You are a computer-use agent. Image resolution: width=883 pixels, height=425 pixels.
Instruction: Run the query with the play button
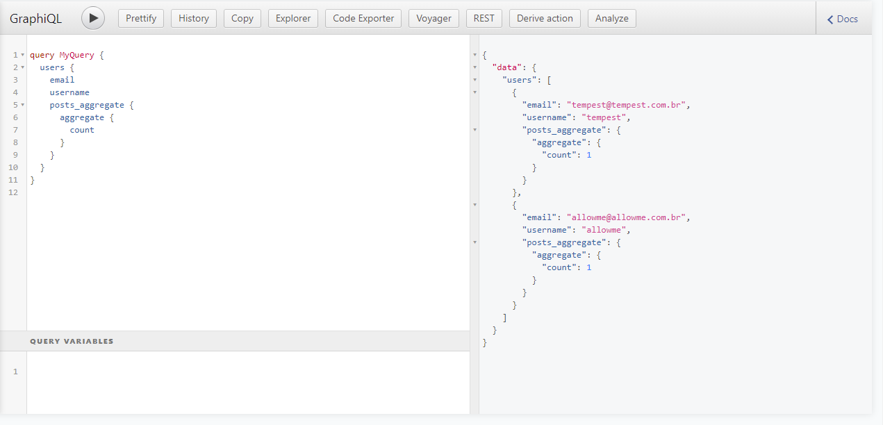[93, 18]
